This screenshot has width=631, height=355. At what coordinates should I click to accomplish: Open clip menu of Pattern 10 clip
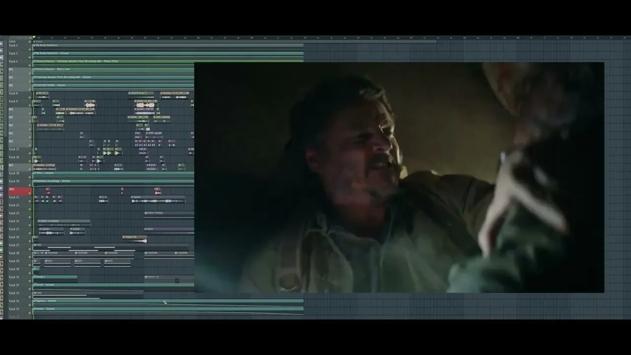point(146,277)
